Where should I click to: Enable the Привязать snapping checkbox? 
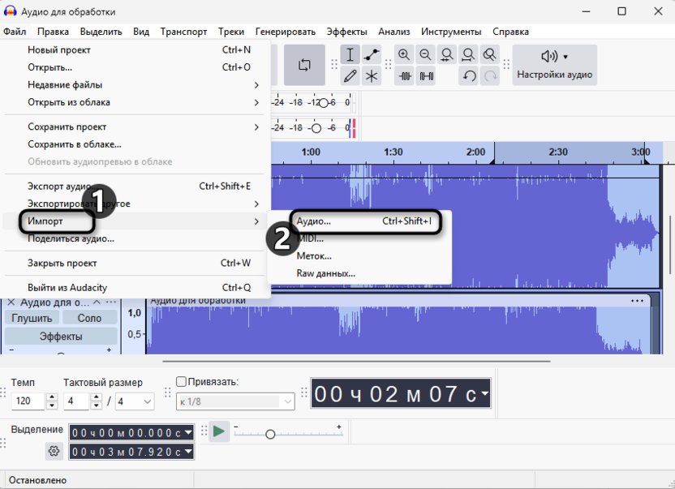(x=182, y=382)
